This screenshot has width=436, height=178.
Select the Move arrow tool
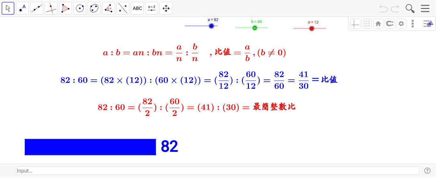click(8, 8)
